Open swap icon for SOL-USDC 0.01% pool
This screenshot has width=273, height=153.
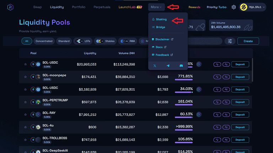tap(226, 90)
